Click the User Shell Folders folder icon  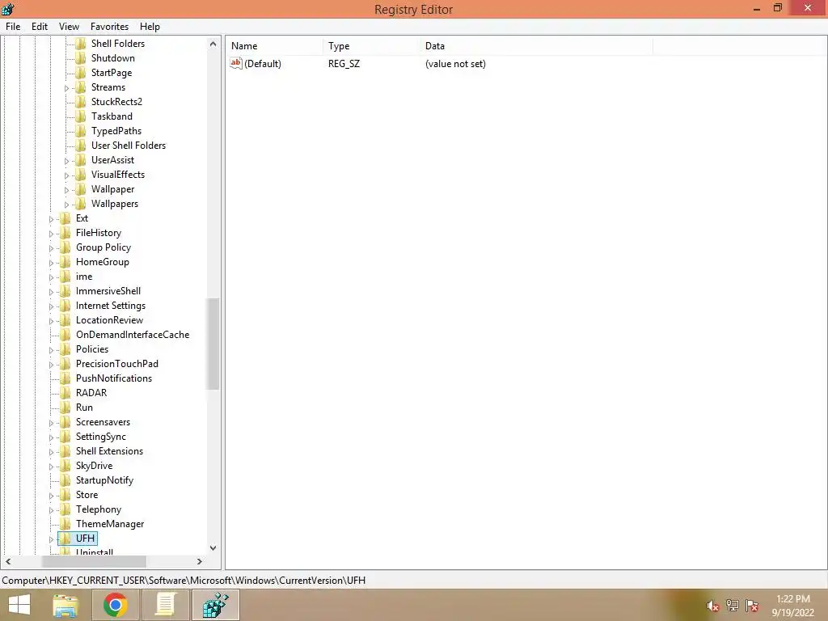[x=80, y=146]
